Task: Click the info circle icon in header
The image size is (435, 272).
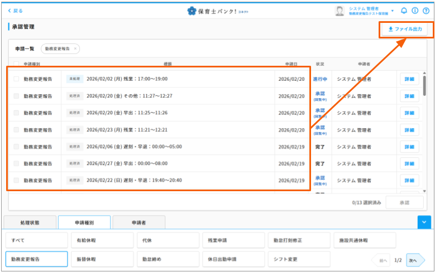Action: 415,11
